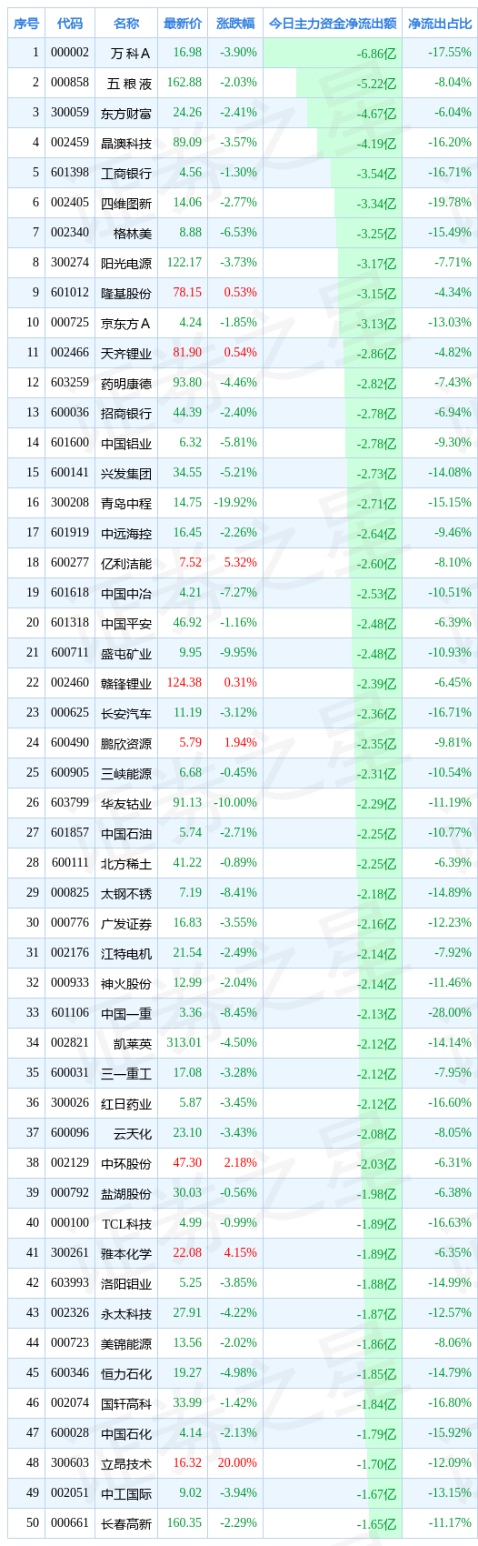478x1546 pixels.
Task: Click the -9.95% change for 盛屯矿业
Action: [x=238, y=653]
